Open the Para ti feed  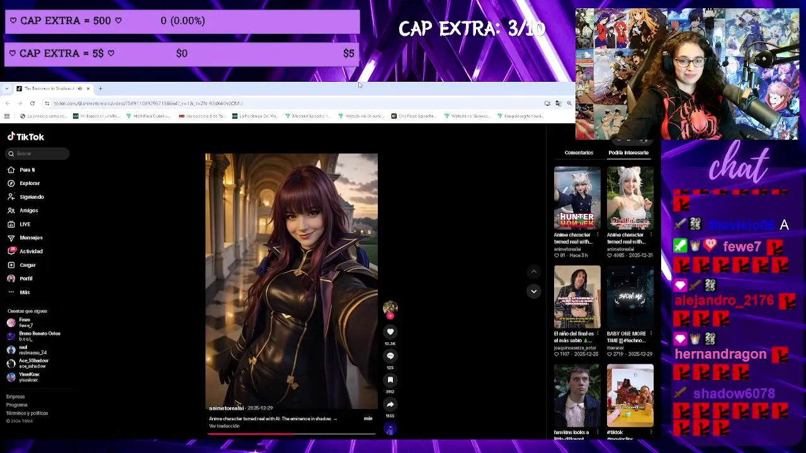pyautogui.click(x=21, y=170)
